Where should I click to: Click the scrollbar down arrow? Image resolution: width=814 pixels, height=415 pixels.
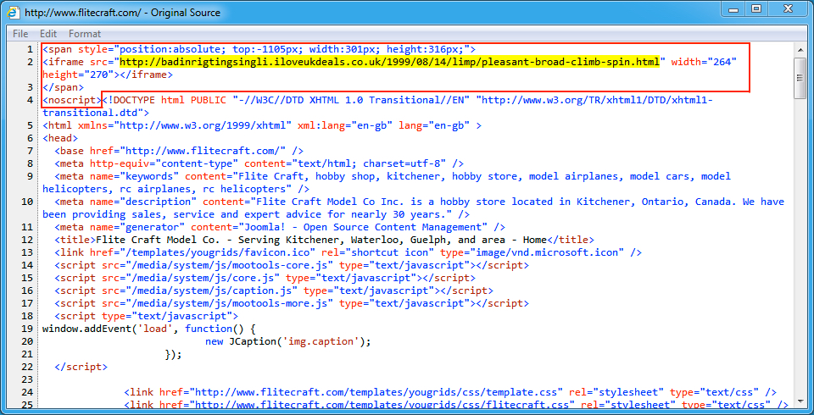(800, 406)
